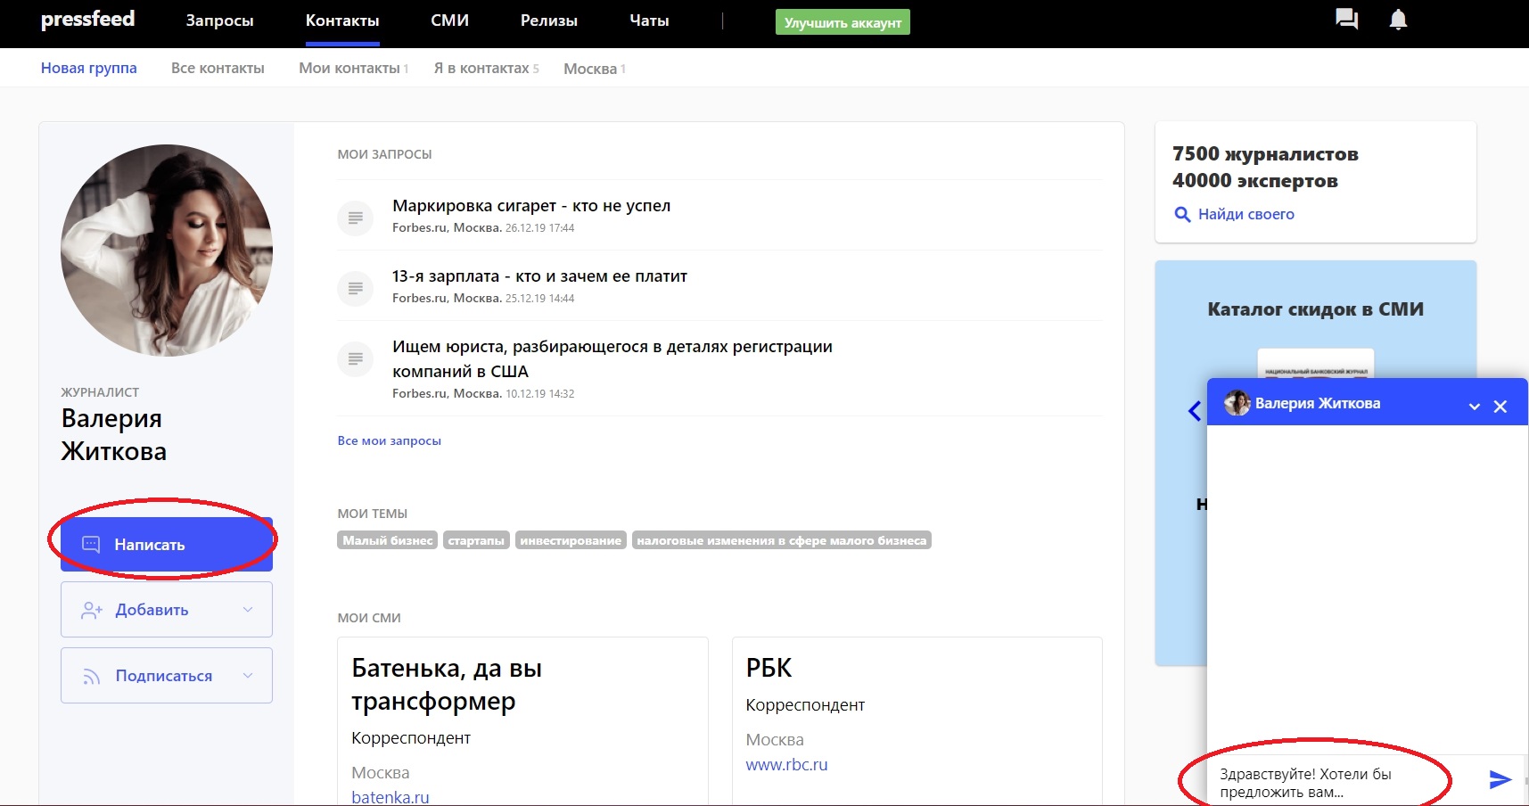Click the search magnifier beside Найди своего
Viewport: 1529px width, 806px height.
1182,215
